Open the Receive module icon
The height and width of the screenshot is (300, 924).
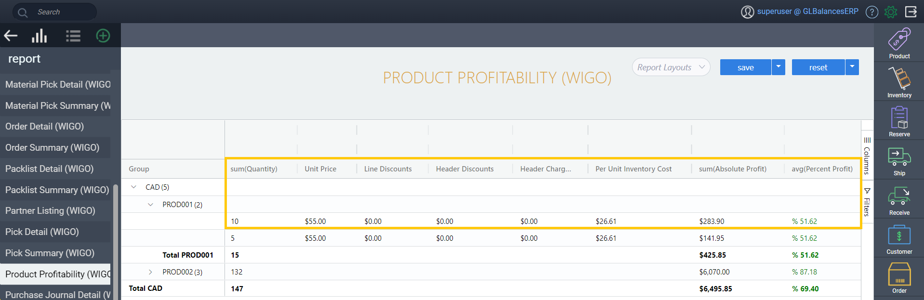click(x=899, y=200)
